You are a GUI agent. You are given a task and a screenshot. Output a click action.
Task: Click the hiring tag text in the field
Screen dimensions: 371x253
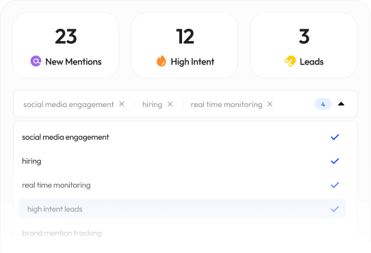click(x=152, y=104)
